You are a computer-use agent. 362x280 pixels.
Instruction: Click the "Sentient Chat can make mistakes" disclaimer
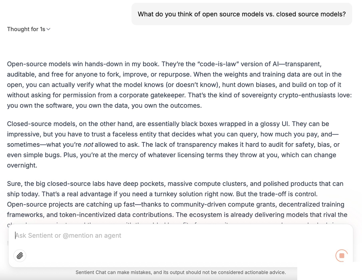click(181, 272)
